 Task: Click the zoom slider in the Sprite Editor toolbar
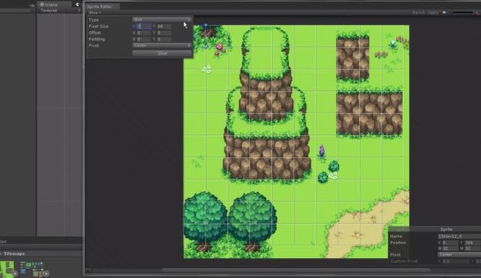click(x=462, y=12)
